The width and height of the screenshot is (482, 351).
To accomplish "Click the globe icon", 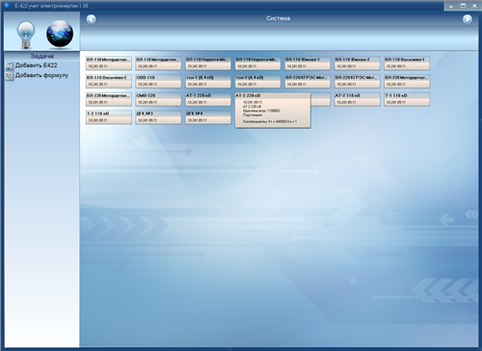I will (60, 34).
